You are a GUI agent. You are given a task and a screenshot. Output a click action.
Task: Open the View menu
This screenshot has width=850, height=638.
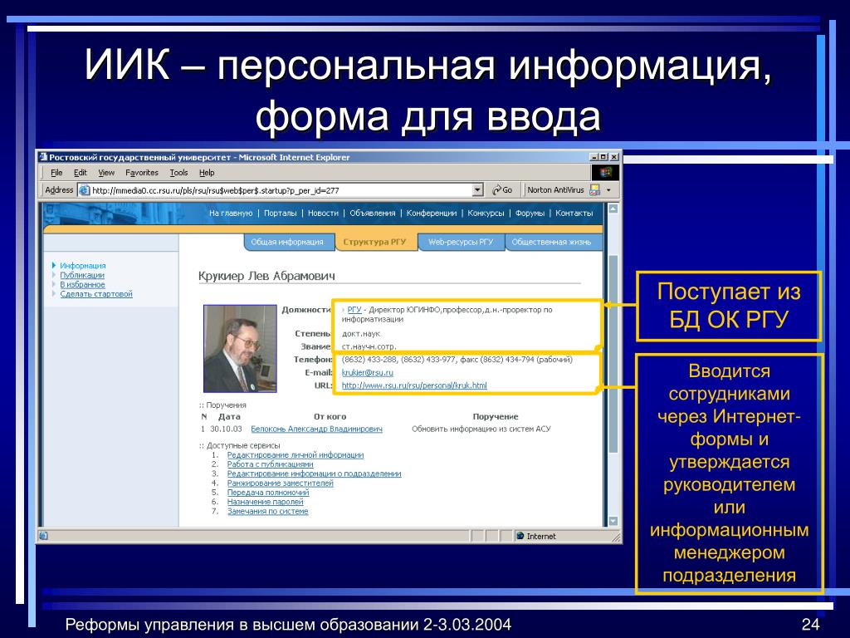pyautogui.click(x=106, y=173)
